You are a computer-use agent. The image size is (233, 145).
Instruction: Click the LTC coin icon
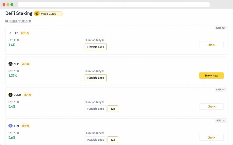coord(10,33)
